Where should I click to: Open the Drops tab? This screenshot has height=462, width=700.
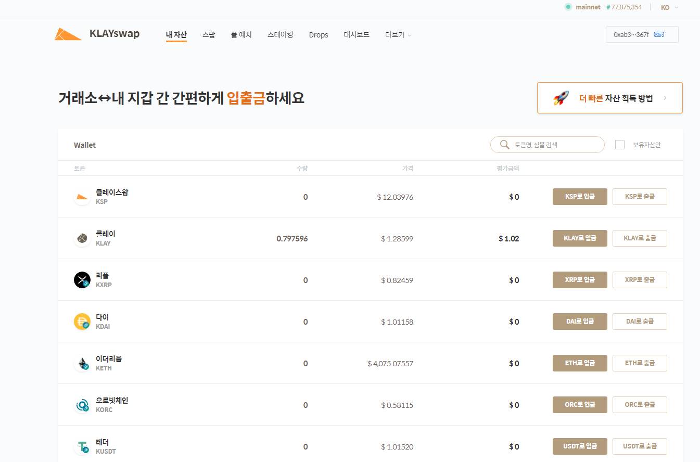pyautogui.click(x=319, y=35)
